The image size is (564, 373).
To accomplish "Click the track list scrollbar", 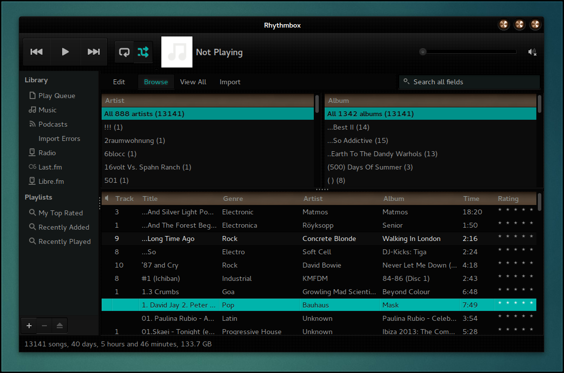I will 539,202.
